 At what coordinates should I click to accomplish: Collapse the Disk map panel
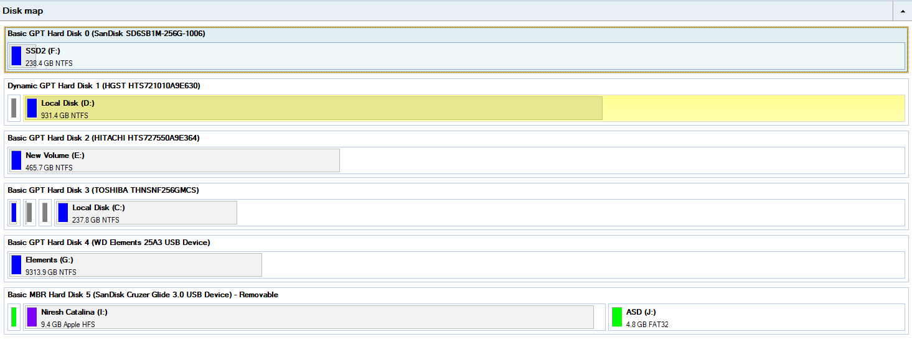[x=902, y=11]
